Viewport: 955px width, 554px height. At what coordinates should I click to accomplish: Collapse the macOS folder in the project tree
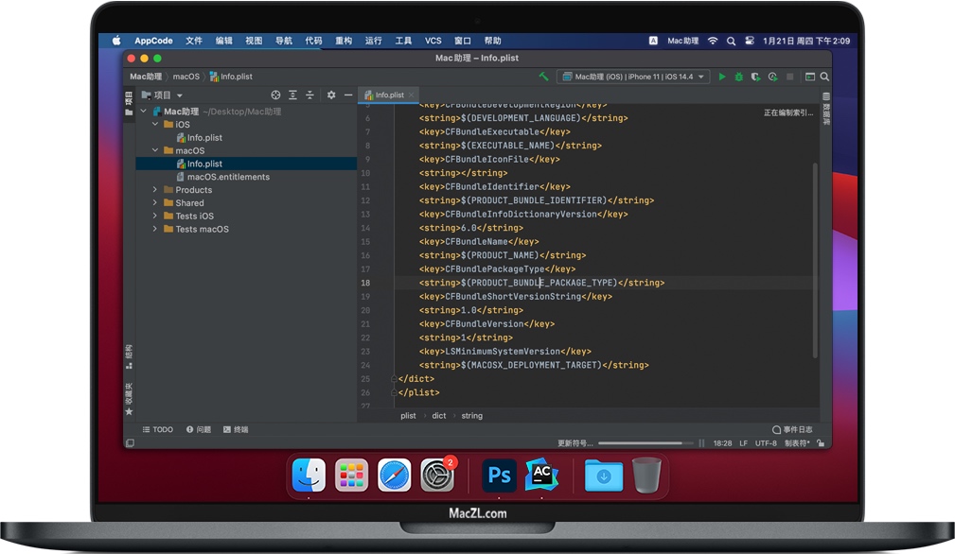(155, 149)
